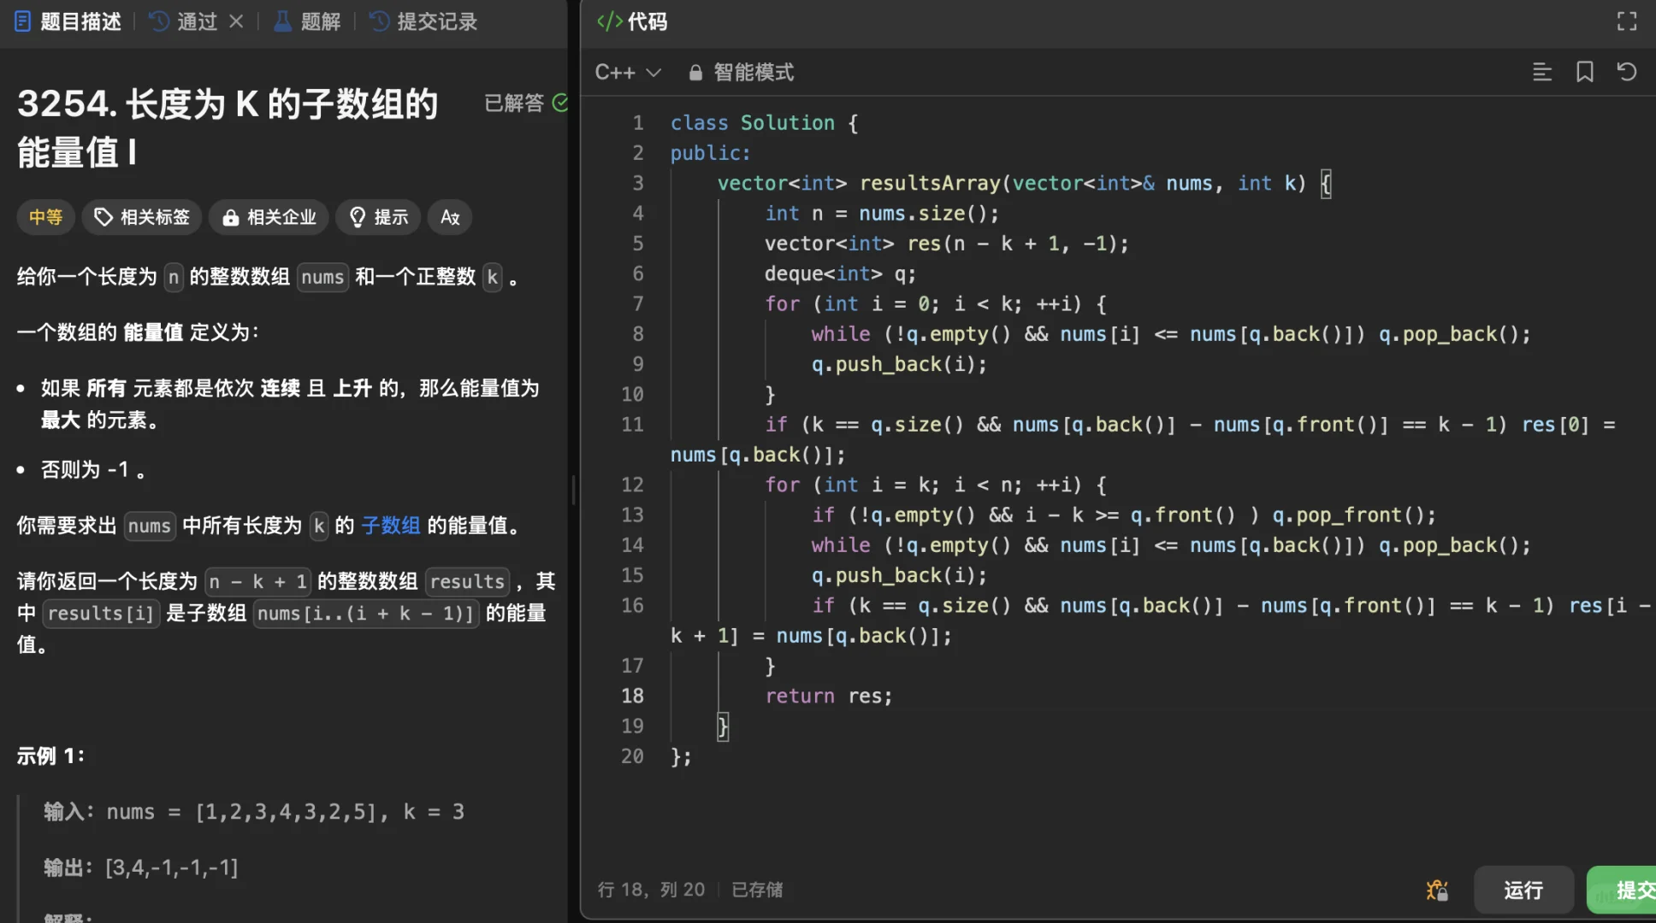Click the 'return res;' code line
Image resolution: width=1656 pixels, height=923 pixels.
pyautogui.click(x=828, y=697)
